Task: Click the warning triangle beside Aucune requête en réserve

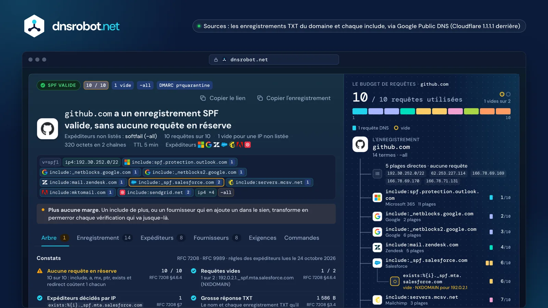Action: [40, 271]
